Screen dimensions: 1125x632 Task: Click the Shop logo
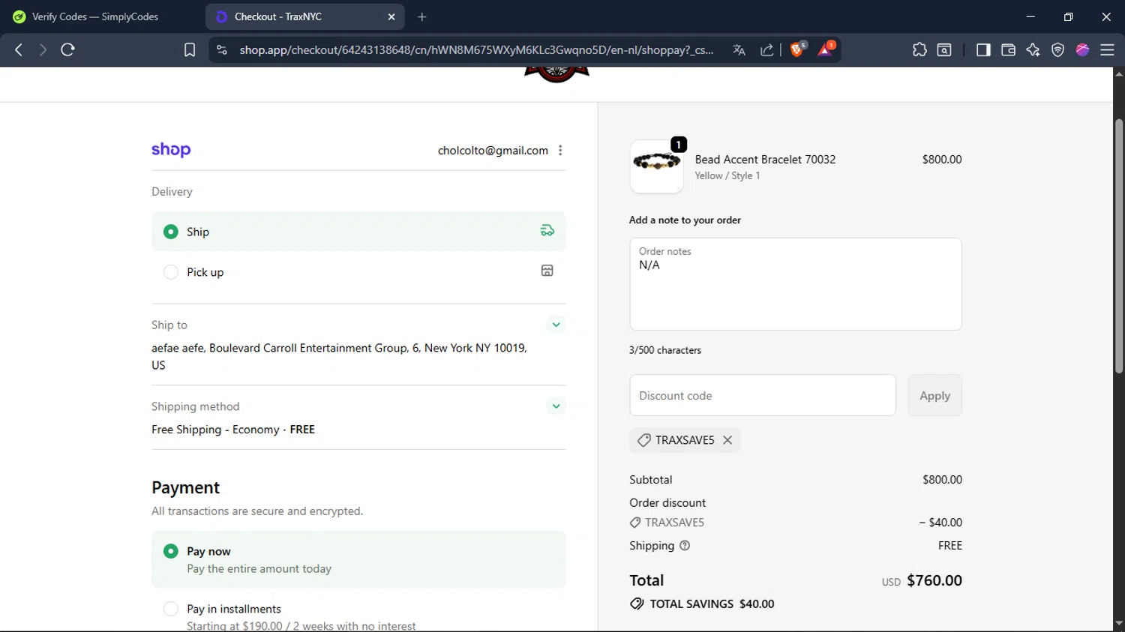click(171, 150)
